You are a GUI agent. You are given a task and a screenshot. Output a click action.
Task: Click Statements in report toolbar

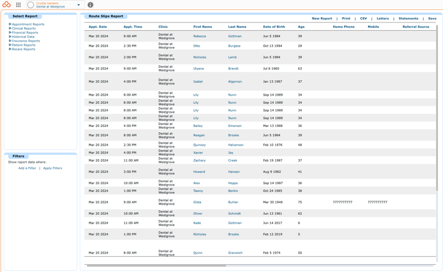tap(408, 18)
